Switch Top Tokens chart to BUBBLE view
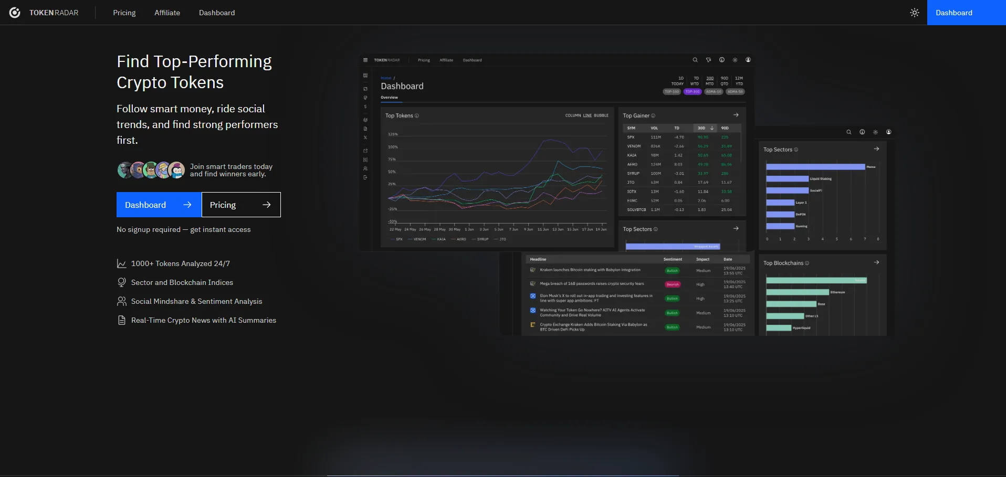 point(601,115)
